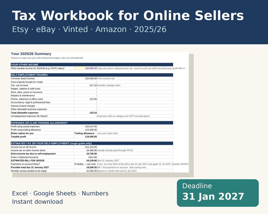Click the ESTIMATED BILL value £6,138.80
Screen dimensions: 268x214
tap(91, 161)
